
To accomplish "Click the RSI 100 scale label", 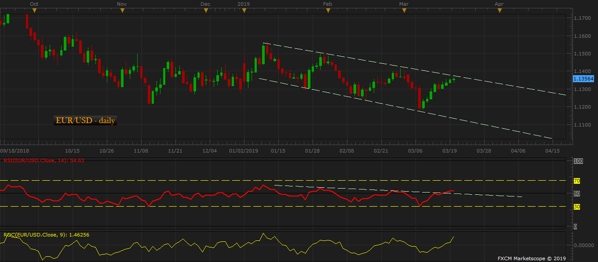I will [x=578, y=161].
